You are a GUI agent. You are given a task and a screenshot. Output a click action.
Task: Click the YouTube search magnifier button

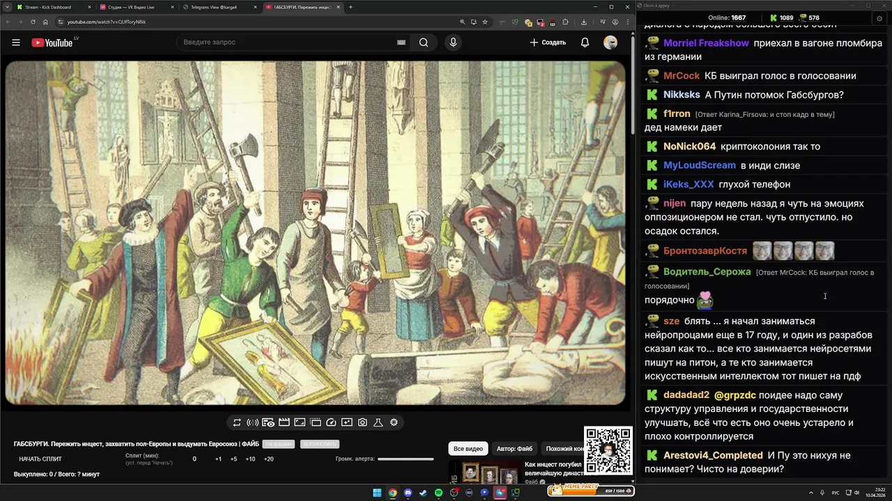click(424, 42)
